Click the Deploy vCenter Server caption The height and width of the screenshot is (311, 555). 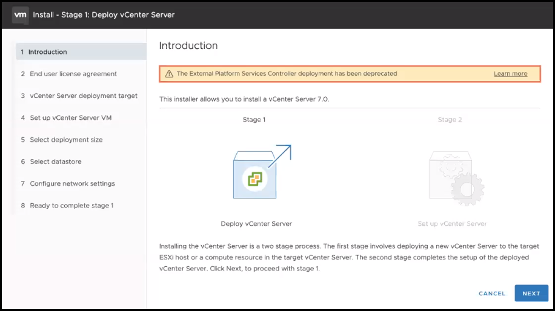click(x=256, y=224)
